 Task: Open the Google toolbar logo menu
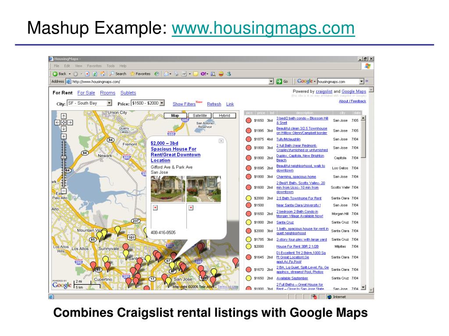(x=306, y=81)
